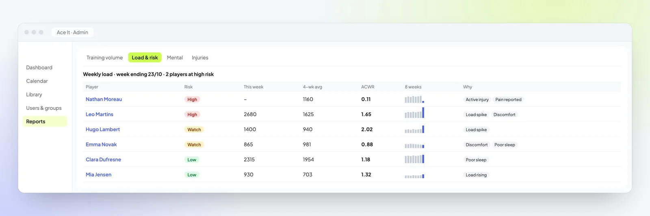Click ACWR value 1.32
Image resolution: width=650 pixels, height=216 pixels.
pyautogui.click(x=366, y=175)
